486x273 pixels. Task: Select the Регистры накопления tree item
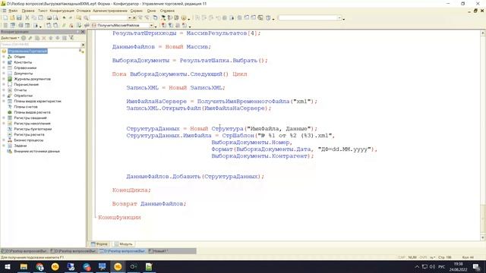click(32, 124)
